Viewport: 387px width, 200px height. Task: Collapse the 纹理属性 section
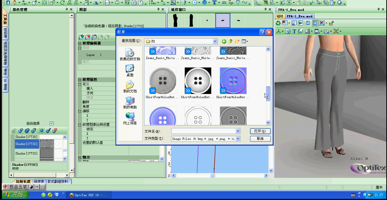pyautogui.click(x=80, y=80)
